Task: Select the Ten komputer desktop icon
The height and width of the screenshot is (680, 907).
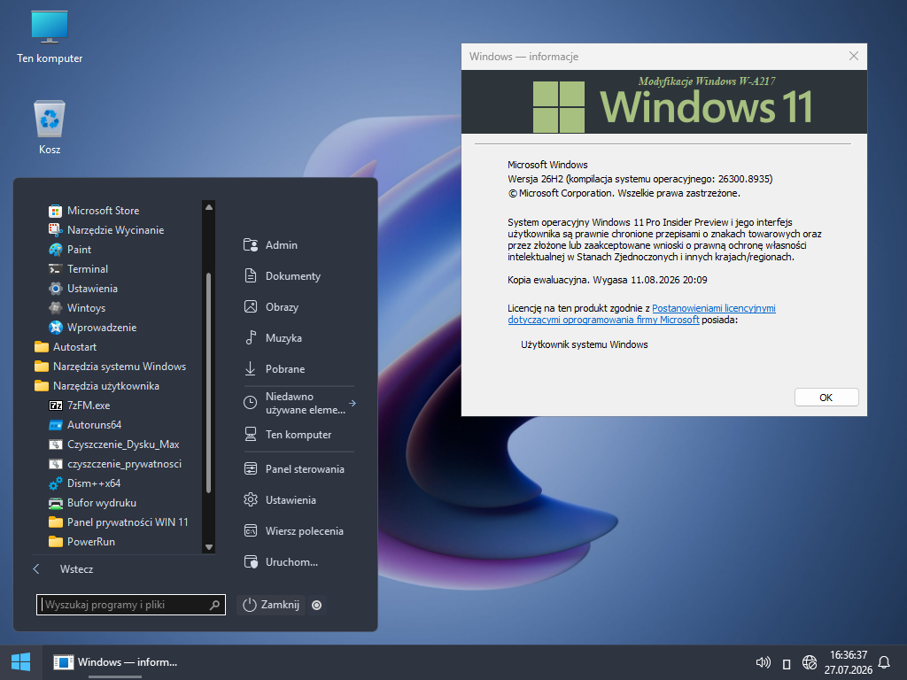Action: (x=50, y=37)
